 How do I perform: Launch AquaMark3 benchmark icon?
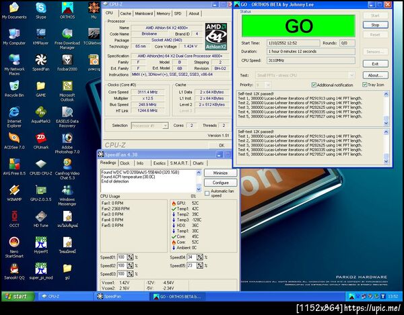(40, 115)
